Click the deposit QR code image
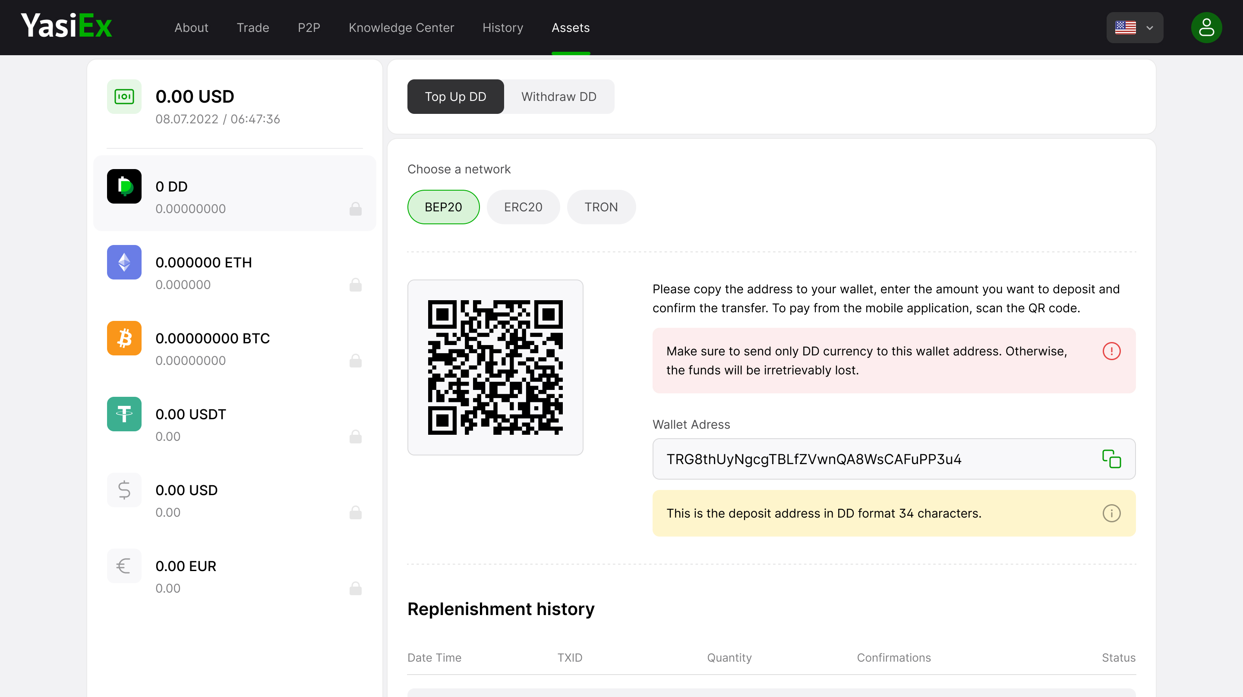Screen dimensions: 1243x697 (x=495, y=367)
